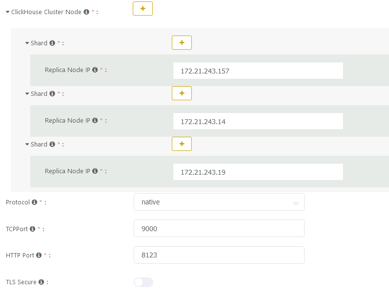Click info icon for Replica Node IP 172.21.243.157
This screenshot has width=389, height=292.
[x=95, y=70]
